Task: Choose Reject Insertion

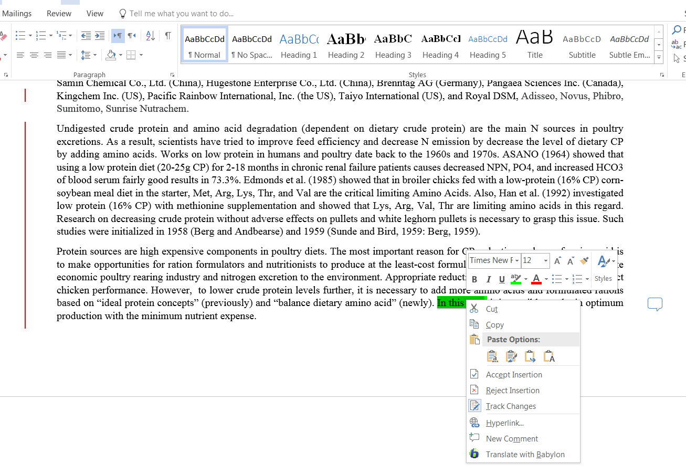Action: coord(523,391)
